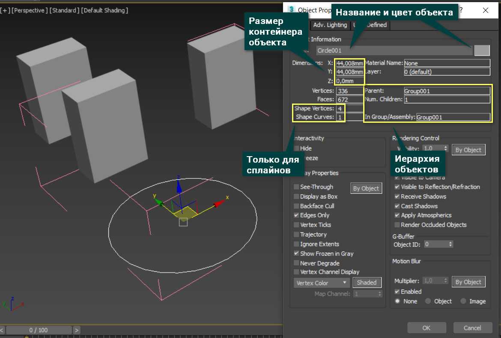Click the red X axis gizmo arrow
The height and width of the screenshot is (338, 501).
219,203
